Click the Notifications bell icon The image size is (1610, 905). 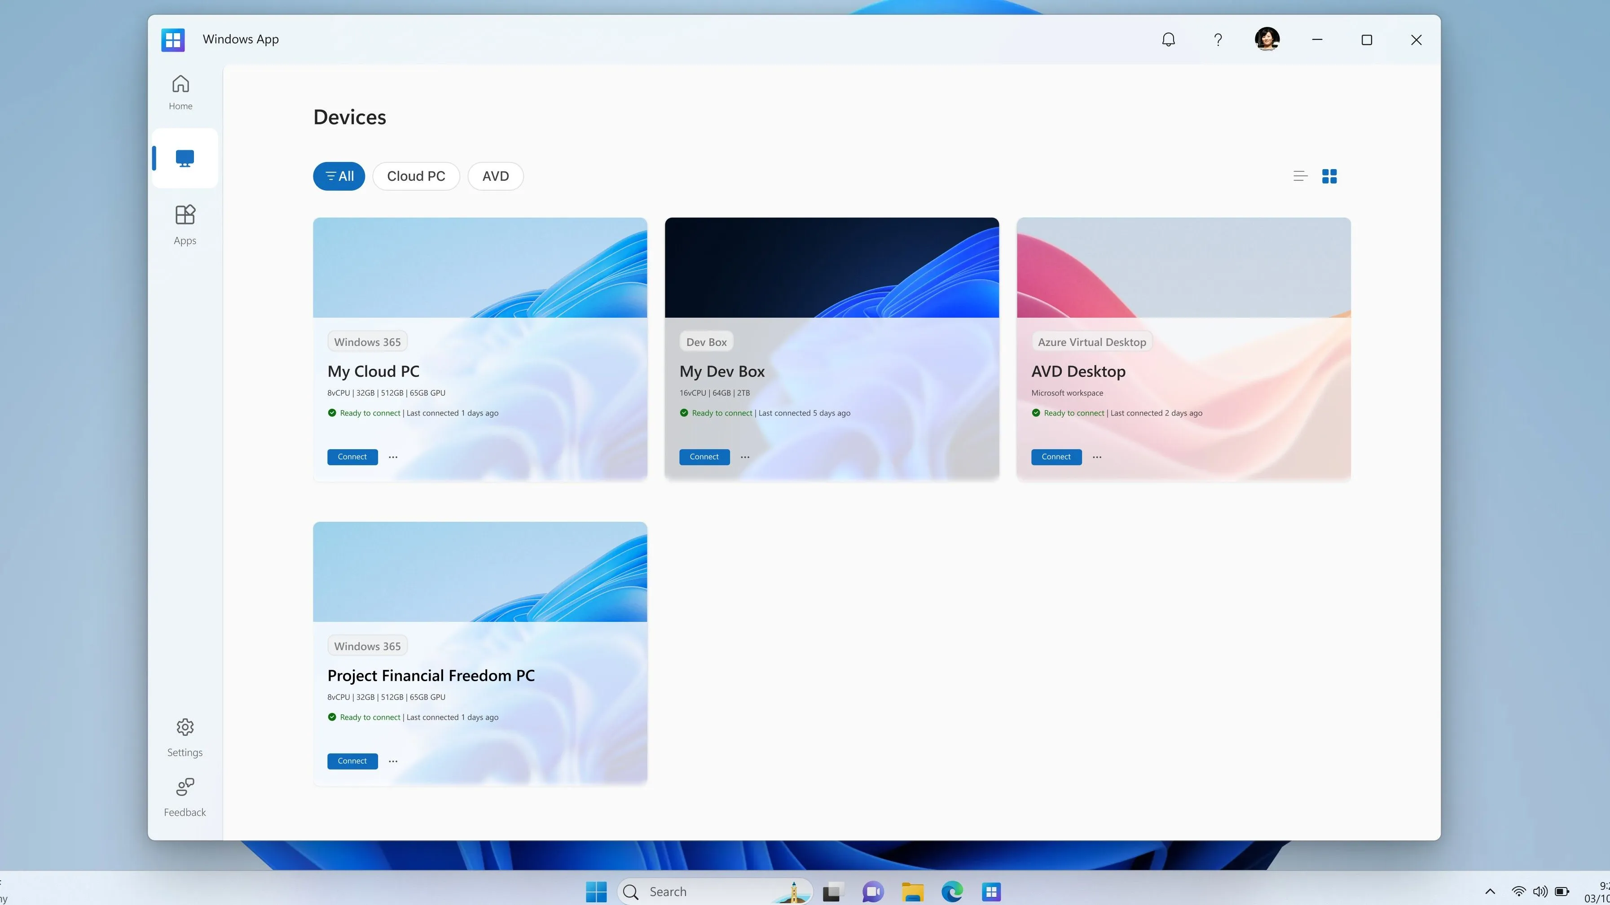point(1168,39)
